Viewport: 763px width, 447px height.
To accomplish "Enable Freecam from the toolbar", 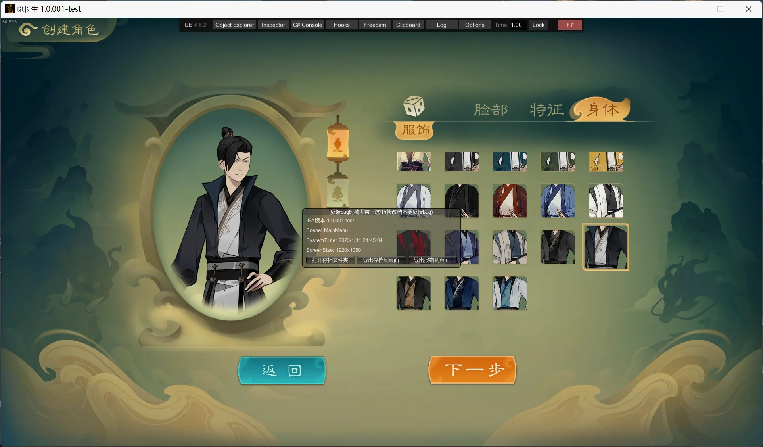I will pos(375,25).
